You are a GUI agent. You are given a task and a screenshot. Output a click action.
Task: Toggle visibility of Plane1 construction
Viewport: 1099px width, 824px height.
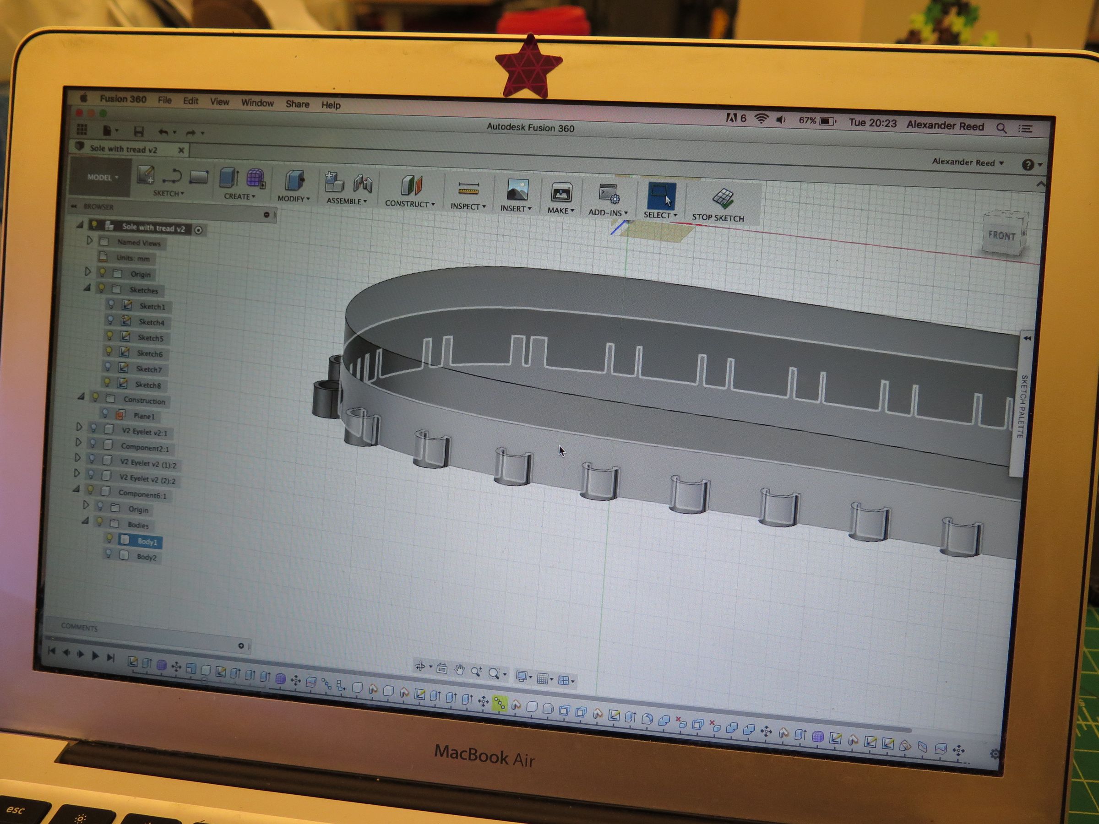pos(105,413)
